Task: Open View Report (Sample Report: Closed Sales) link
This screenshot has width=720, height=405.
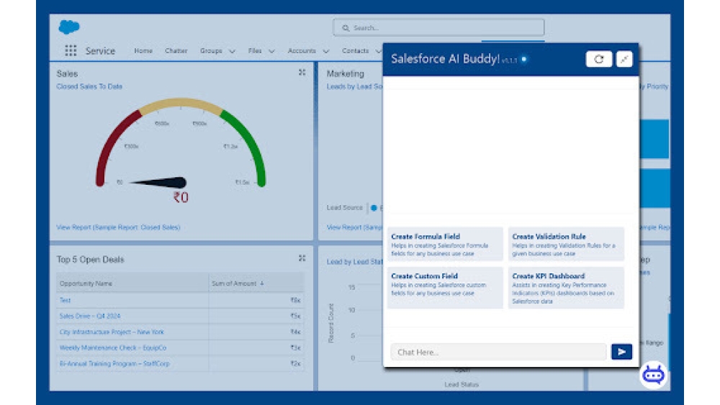Action: [x=119, y=227]
